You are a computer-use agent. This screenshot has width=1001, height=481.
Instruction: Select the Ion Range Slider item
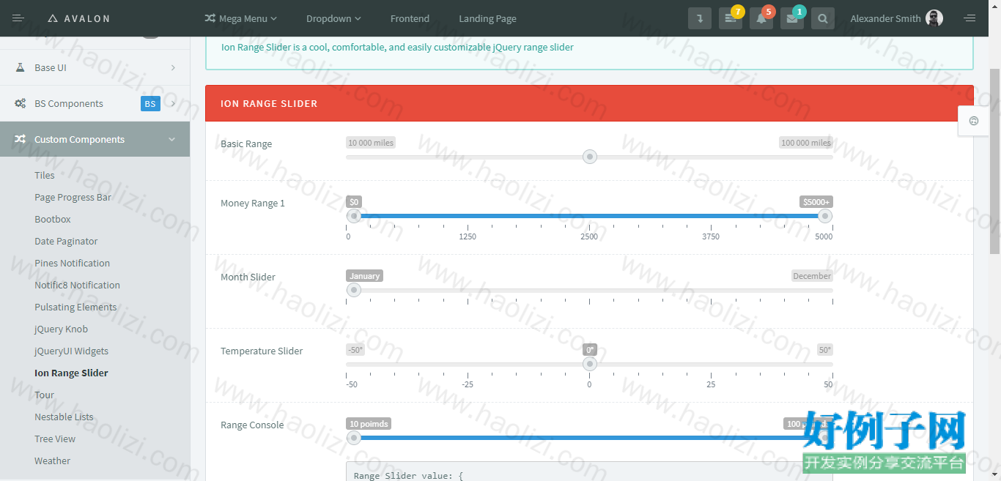point(71,373)
